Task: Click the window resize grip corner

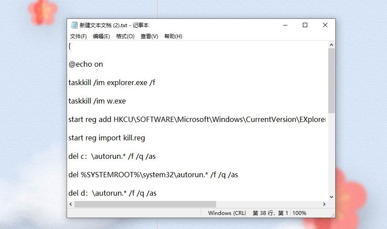Action: pyautogui.click(x=333, y=215)
